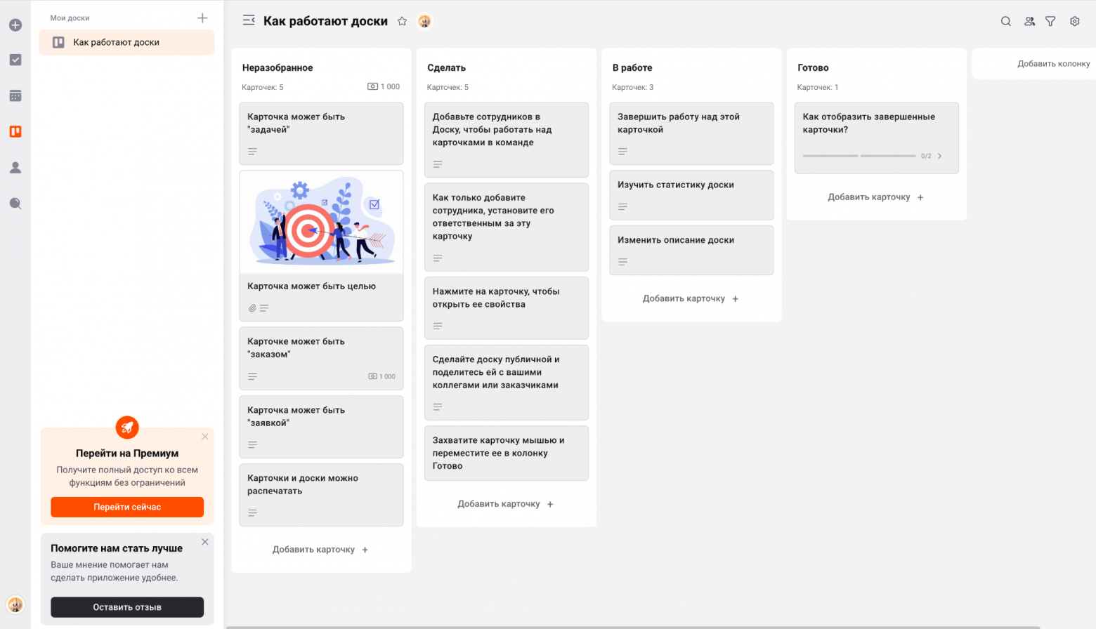Add a new board with plus icon
1096x629 pixels.
(x=202, y=18)
